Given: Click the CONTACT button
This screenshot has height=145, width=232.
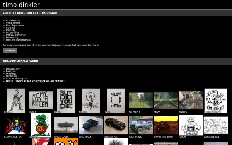Looking at the screenshot, I should 10,51.
